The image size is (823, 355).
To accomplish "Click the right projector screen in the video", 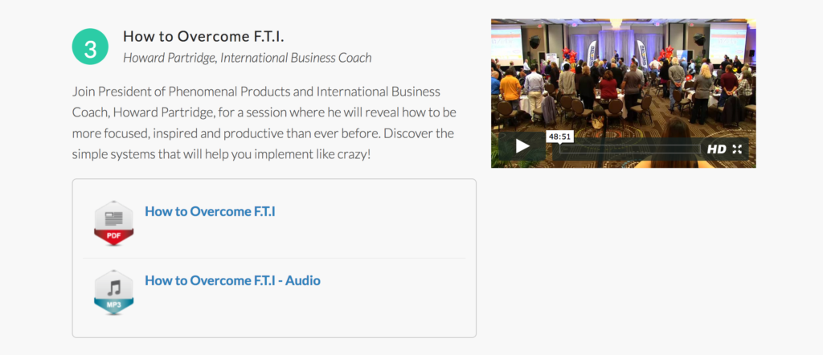I will pos(727,43).
